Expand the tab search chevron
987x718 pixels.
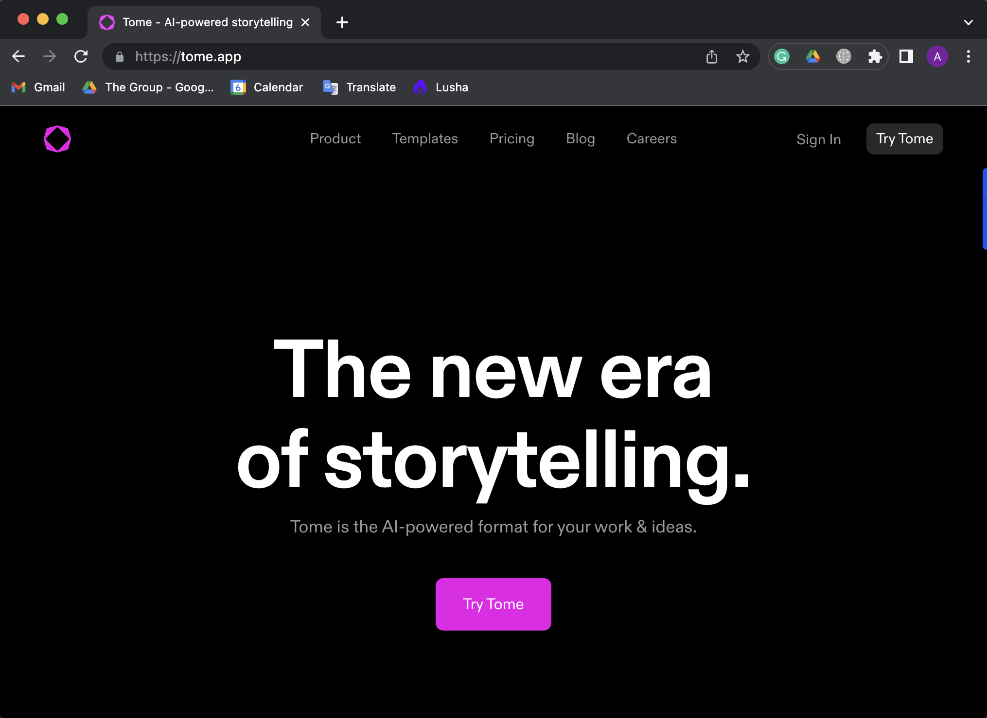coord(969,22)
